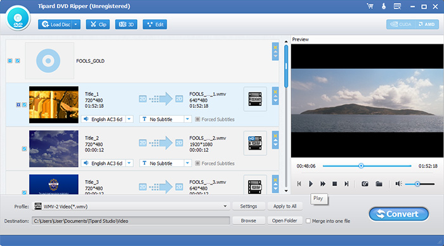Skip to next chapter in preview
The height and width of the screenshot is (246, 444).
coord(346,184)
